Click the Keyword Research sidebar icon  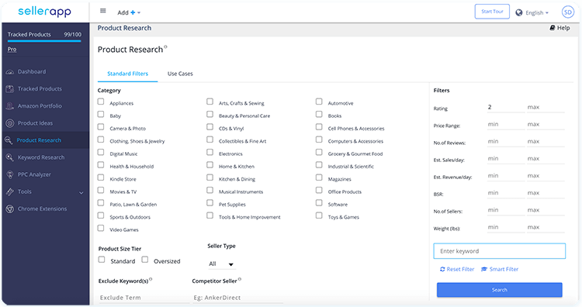pyautogui.click(x=10, y=157)
